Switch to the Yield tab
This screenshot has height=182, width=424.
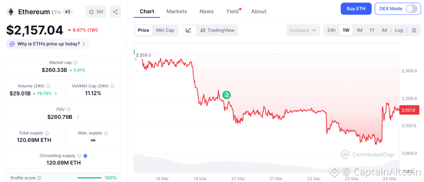(x=233, y=12)
